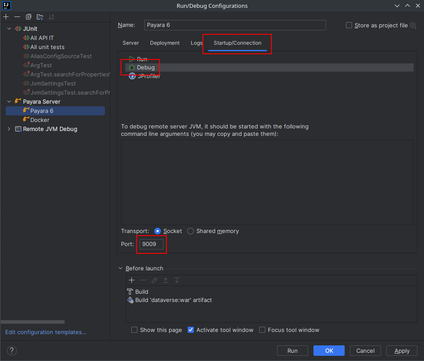Image resolution: width=424 pixels, height=361 pixels.
Task: Remove the selected configuration
Action: 17,16
